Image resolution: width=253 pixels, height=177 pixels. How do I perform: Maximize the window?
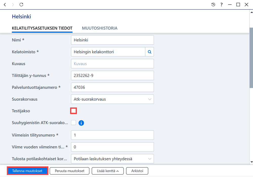(x=238, y=5)
